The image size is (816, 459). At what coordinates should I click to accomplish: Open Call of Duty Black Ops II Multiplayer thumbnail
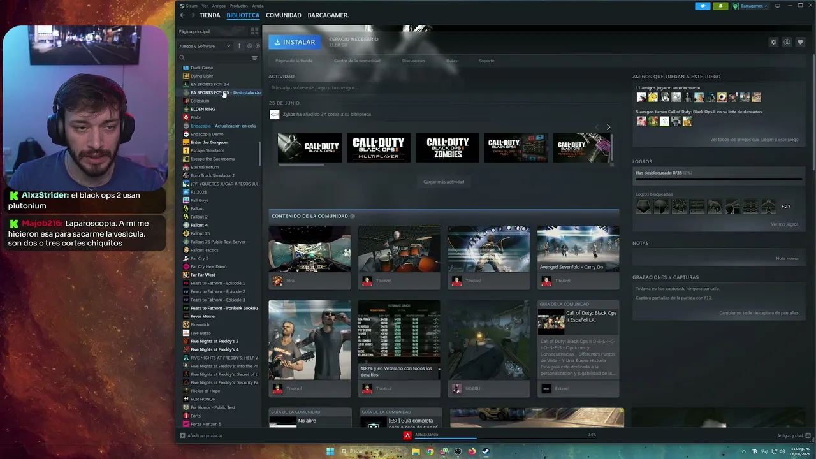(x=379, y=148)
